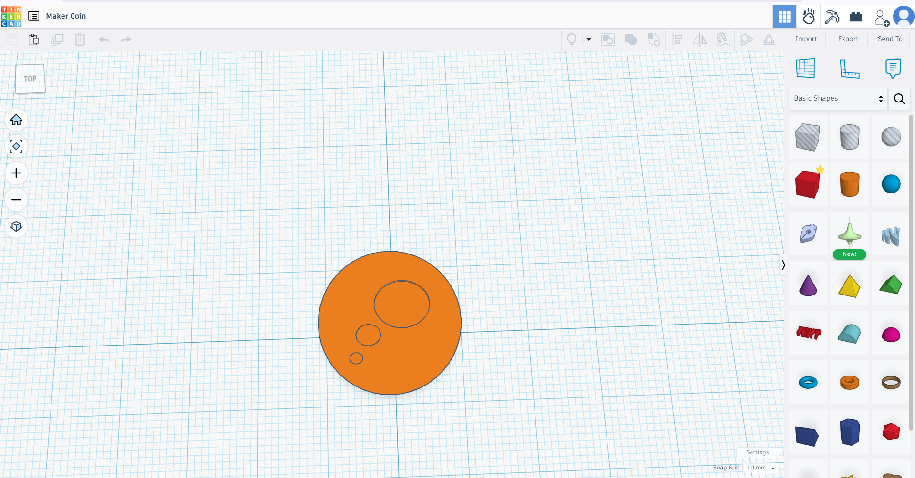Select the Ruler tool icon
The image size is (915, 478).
(x=849, y=69)
